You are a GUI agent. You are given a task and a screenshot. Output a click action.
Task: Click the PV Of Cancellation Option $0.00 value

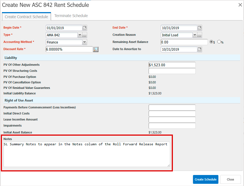[x=152, y=82]
